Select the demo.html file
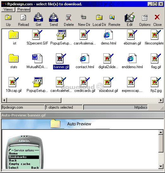 click(108, 37)
